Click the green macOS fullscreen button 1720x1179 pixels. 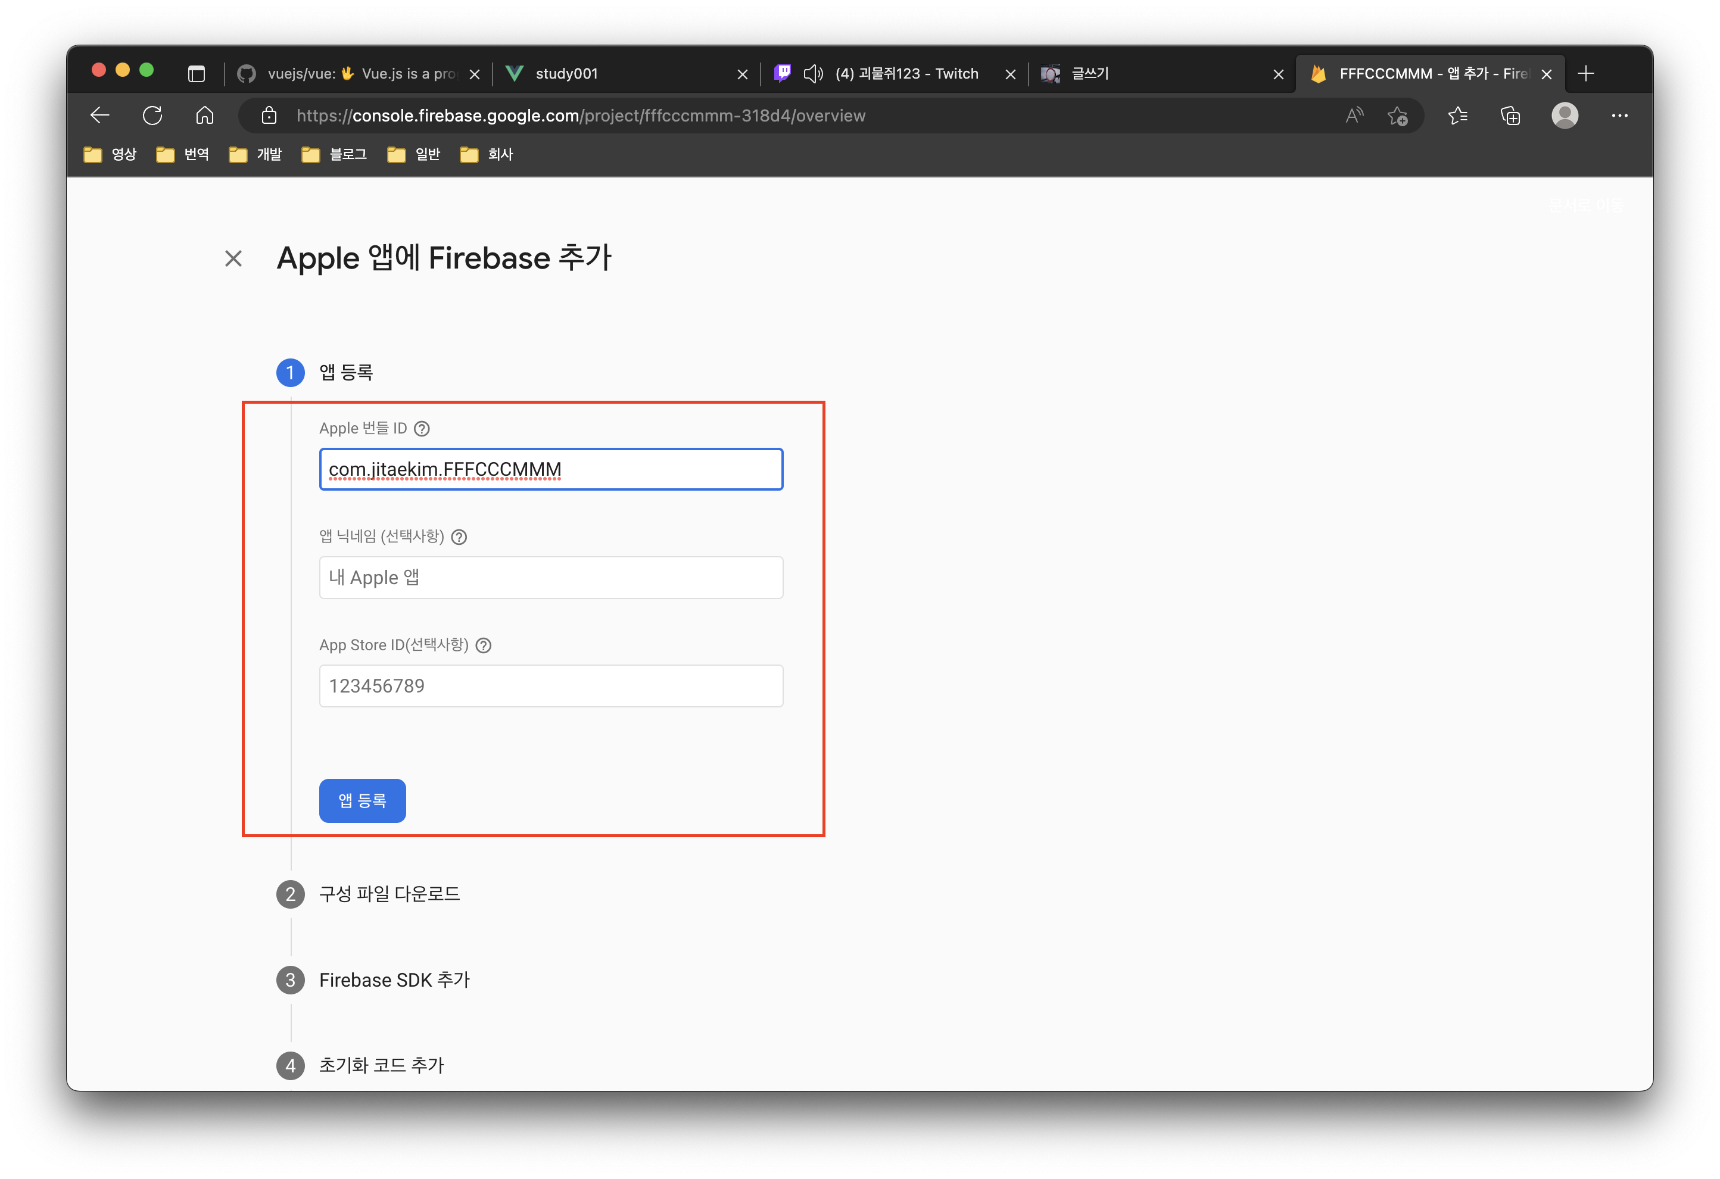point(147,70)
